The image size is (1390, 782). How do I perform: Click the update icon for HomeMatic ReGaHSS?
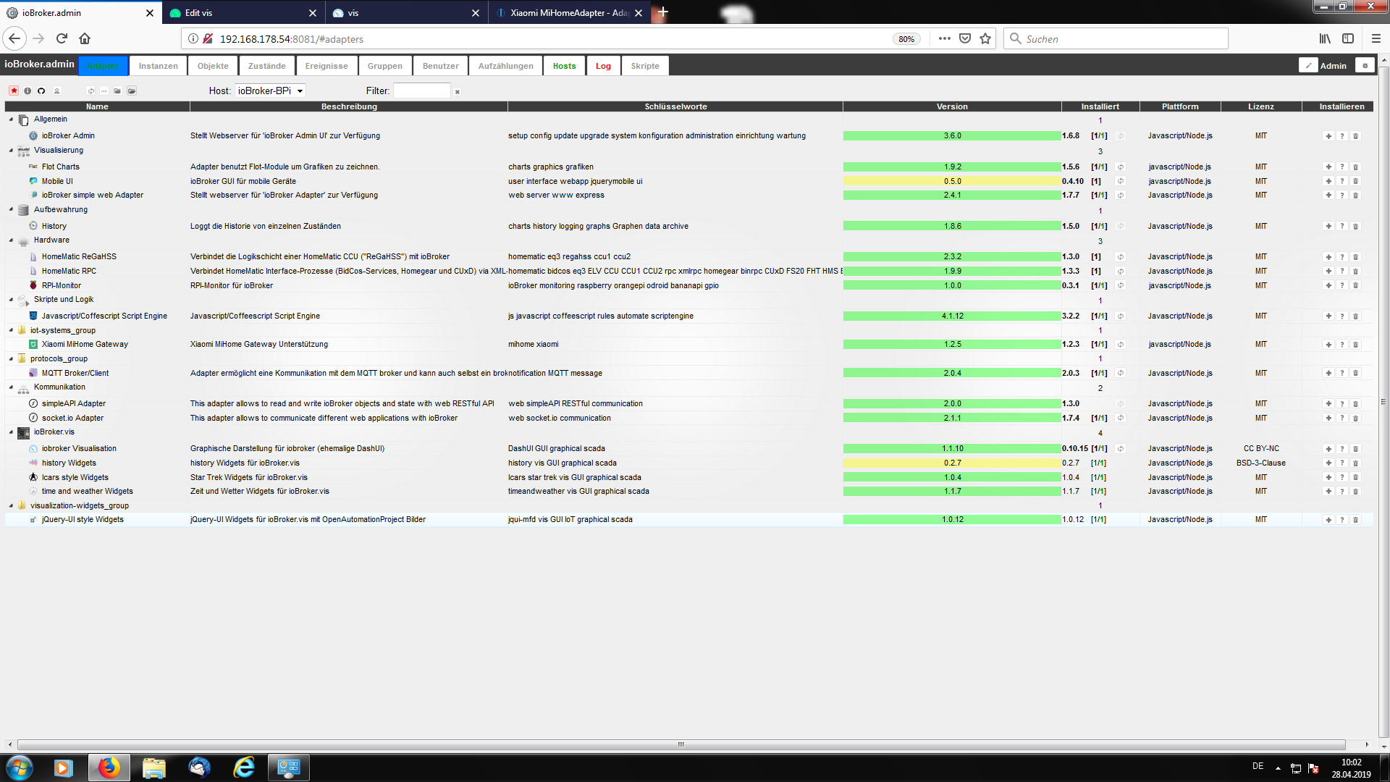[1120, 257]
